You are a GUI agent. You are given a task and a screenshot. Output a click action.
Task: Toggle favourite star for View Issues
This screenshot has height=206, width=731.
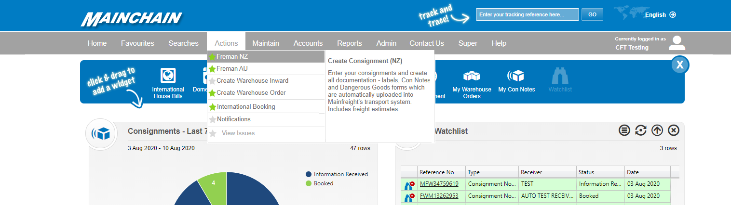pos(212,133)
